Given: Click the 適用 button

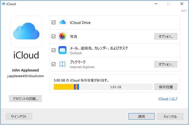Looking at the screenshot, I should [x=141, y=116].
